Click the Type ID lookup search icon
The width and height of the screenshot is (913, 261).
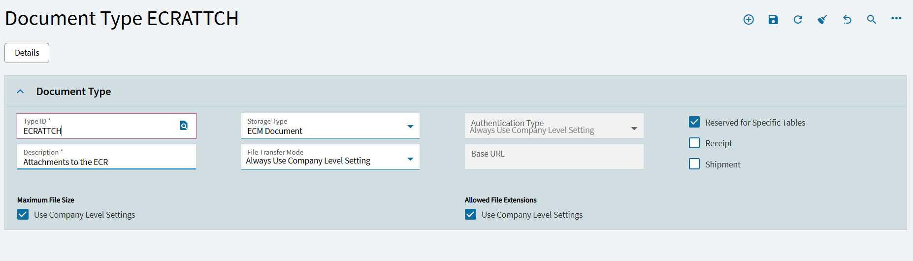pos(184,126)
